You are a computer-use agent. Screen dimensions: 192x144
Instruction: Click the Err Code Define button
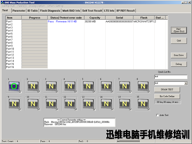click(167, 96)
